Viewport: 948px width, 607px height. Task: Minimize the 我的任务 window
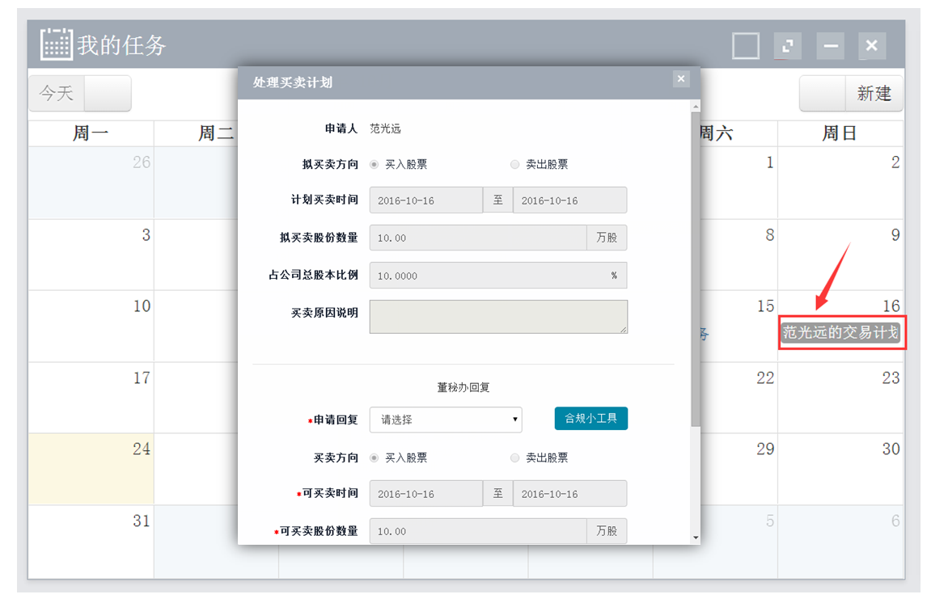[x=830, y=46]
